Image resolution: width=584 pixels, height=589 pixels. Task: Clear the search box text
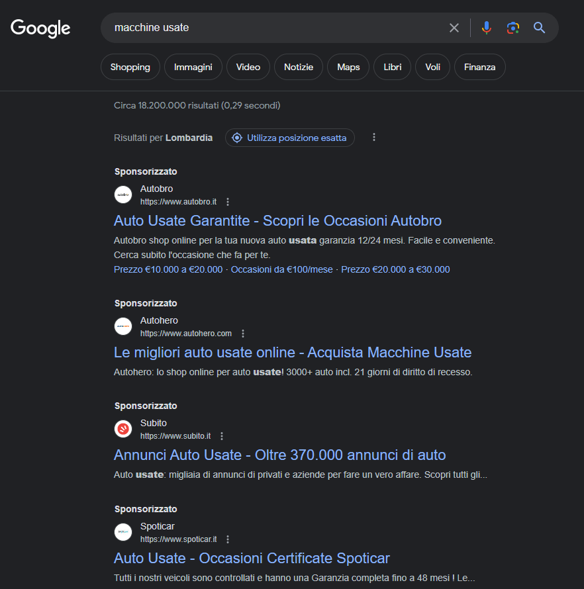click(454, 28)
